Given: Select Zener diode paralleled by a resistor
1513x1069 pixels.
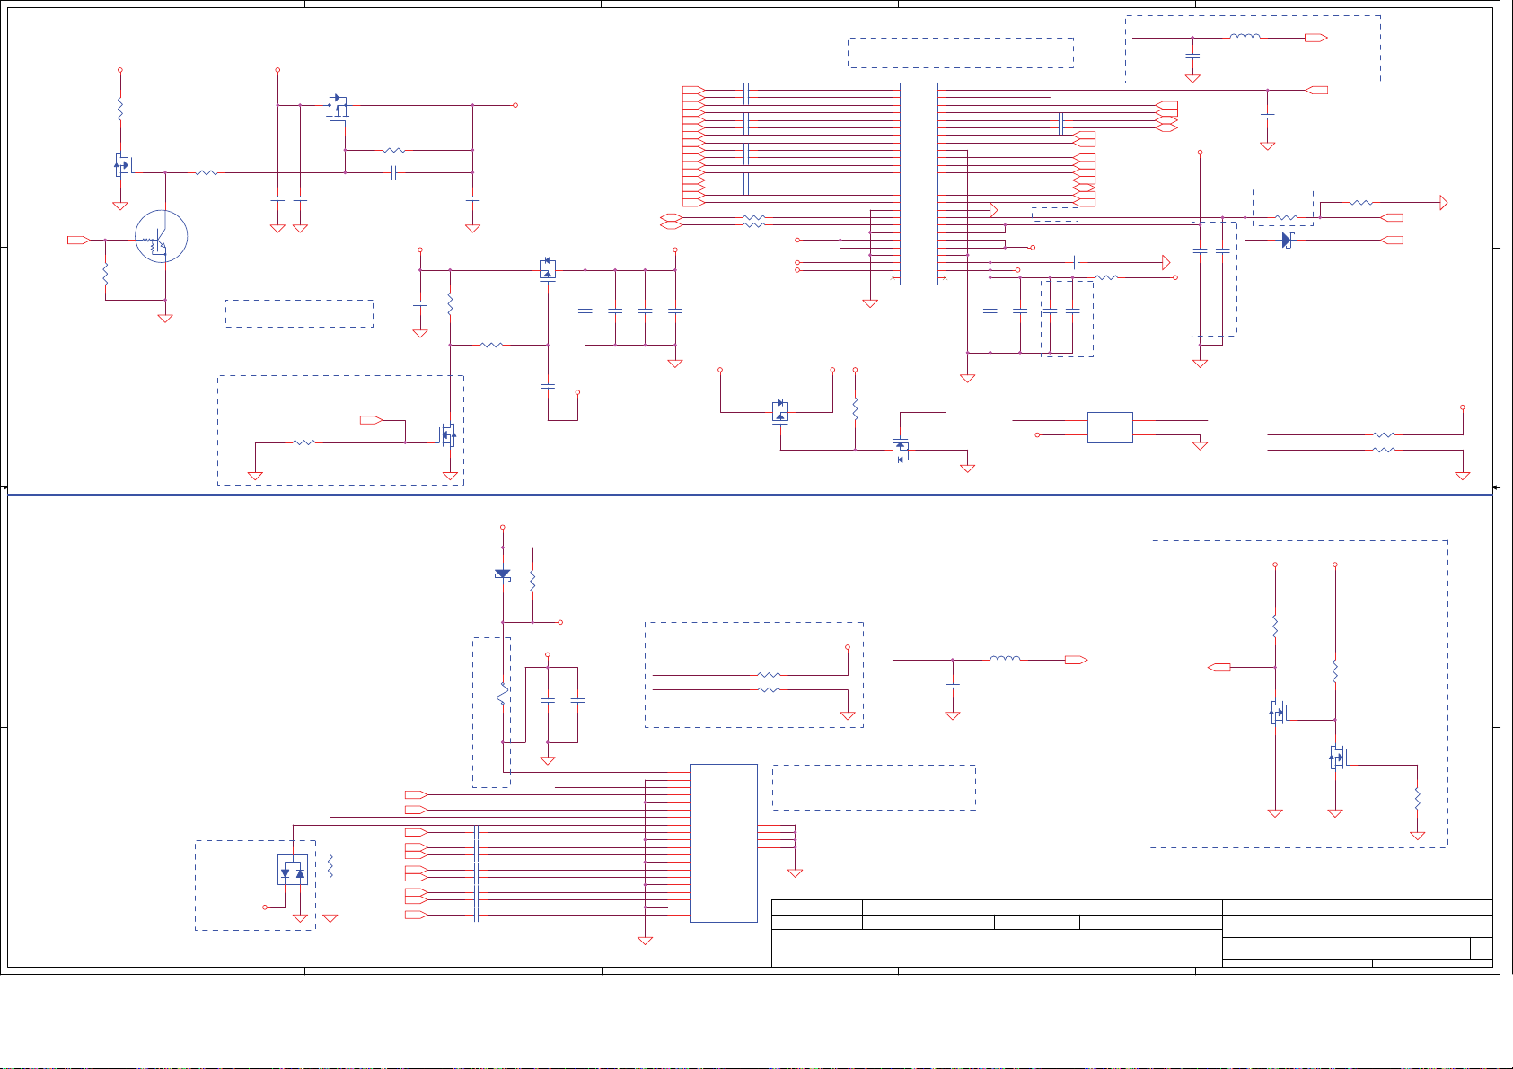Looking at the screenshot, I should (x=503, y=574).
